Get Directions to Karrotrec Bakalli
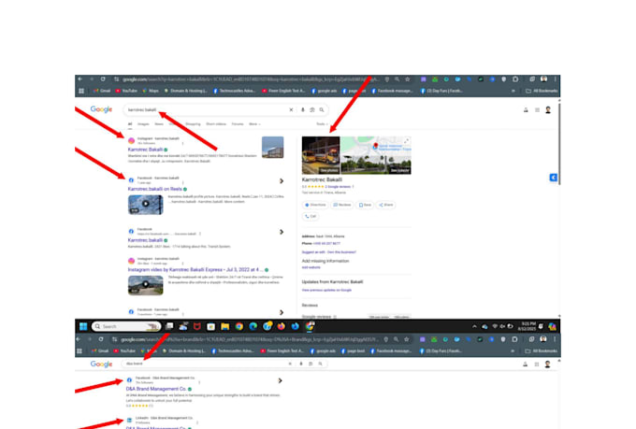Screen dimensions: 636x429 pyautogui.click(x=315, y=205)
